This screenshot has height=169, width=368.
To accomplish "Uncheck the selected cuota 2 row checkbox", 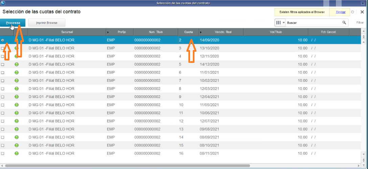I will coord(3,40).
